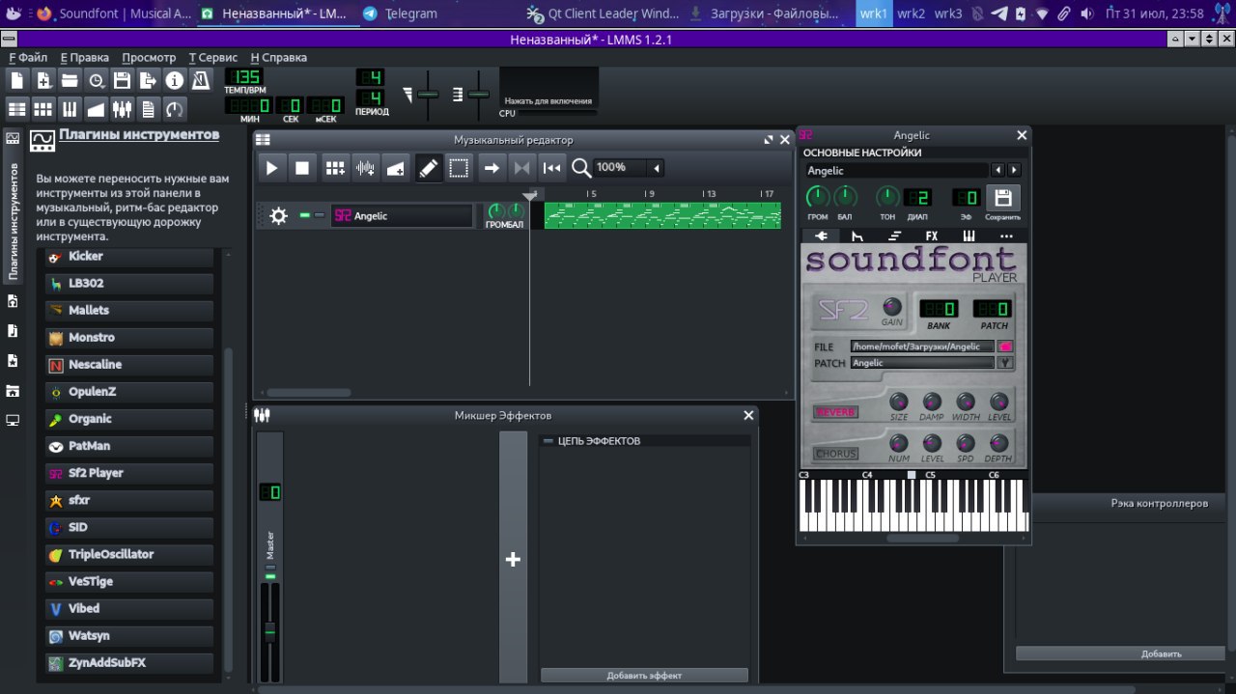Open new-from-template toolbar icon
The height and width of the screenshot is (694, 1236).
point(43,80)
